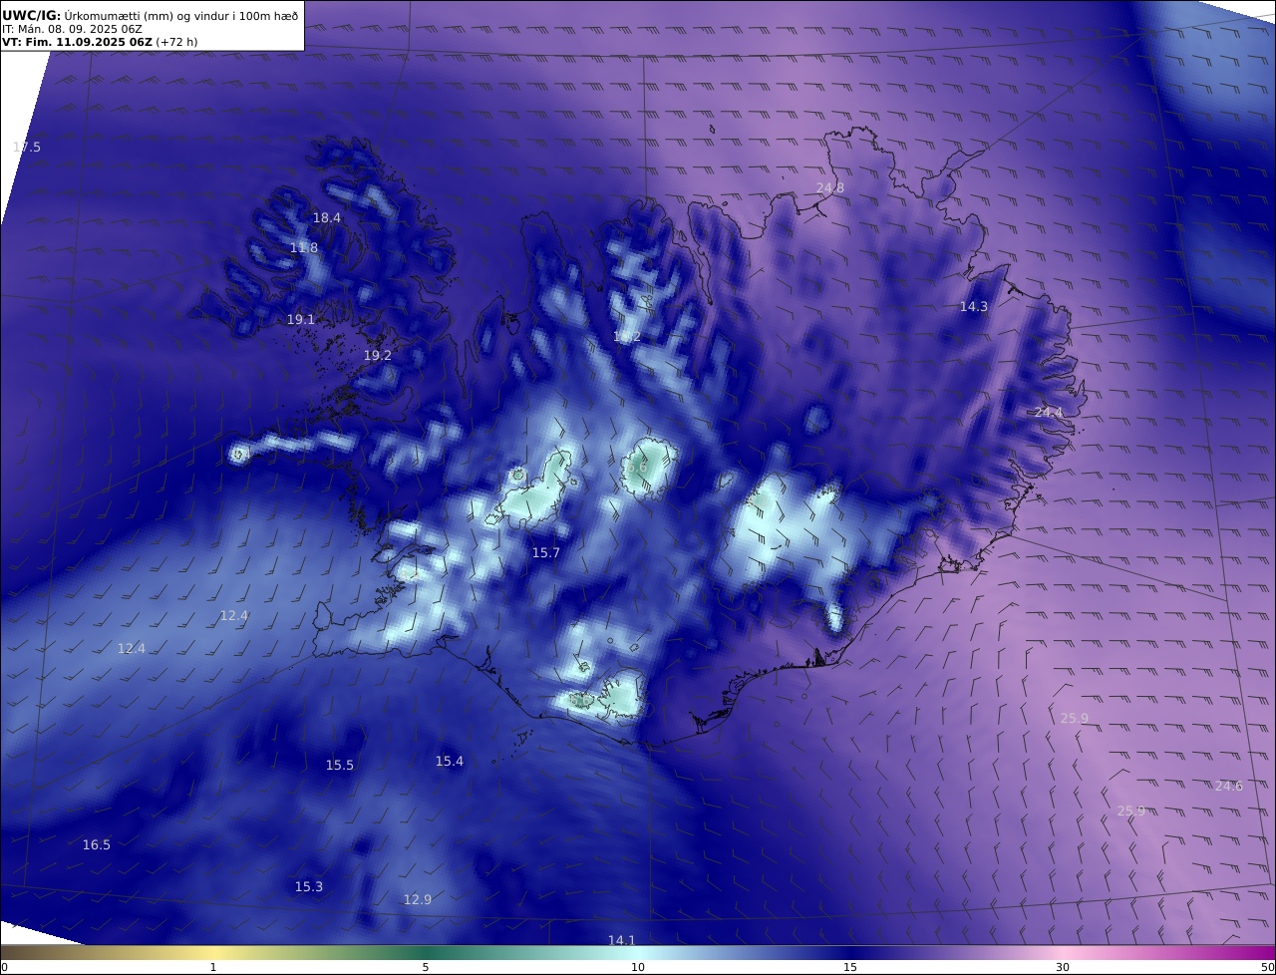Viewport: 1276px width, 975px height.
Task: Click the 15.3 value label
Action: [309, 886]
